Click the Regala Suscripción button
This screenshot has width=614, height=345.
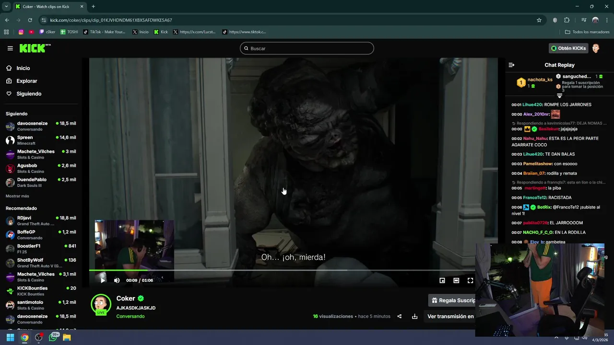pyautogui.click(x=452, y=300)
